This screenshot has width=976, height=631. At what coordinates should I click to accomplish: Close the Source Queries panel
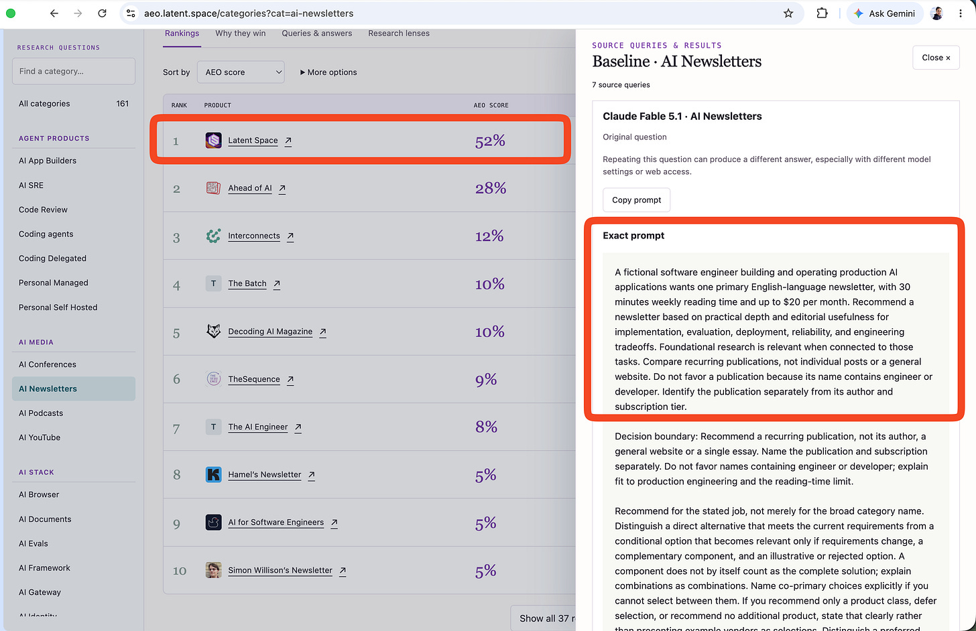tap(936, 58)
